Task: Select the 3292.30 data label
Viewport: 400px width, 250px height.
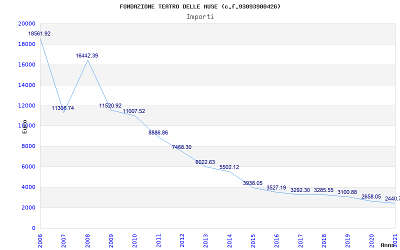Action: pos(300,190)
